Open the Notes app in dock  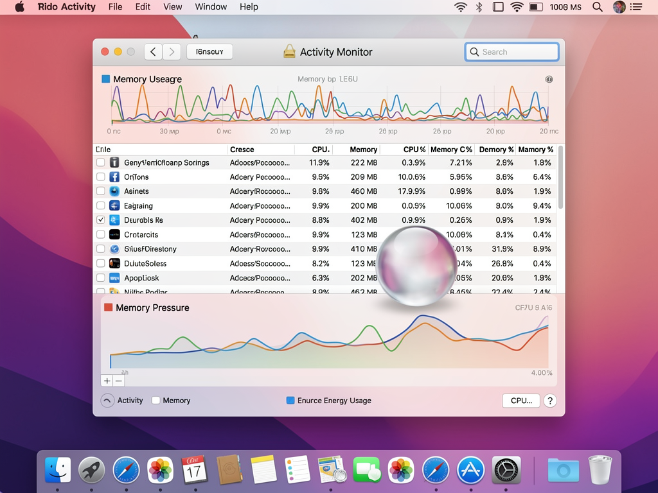(263, 469)
